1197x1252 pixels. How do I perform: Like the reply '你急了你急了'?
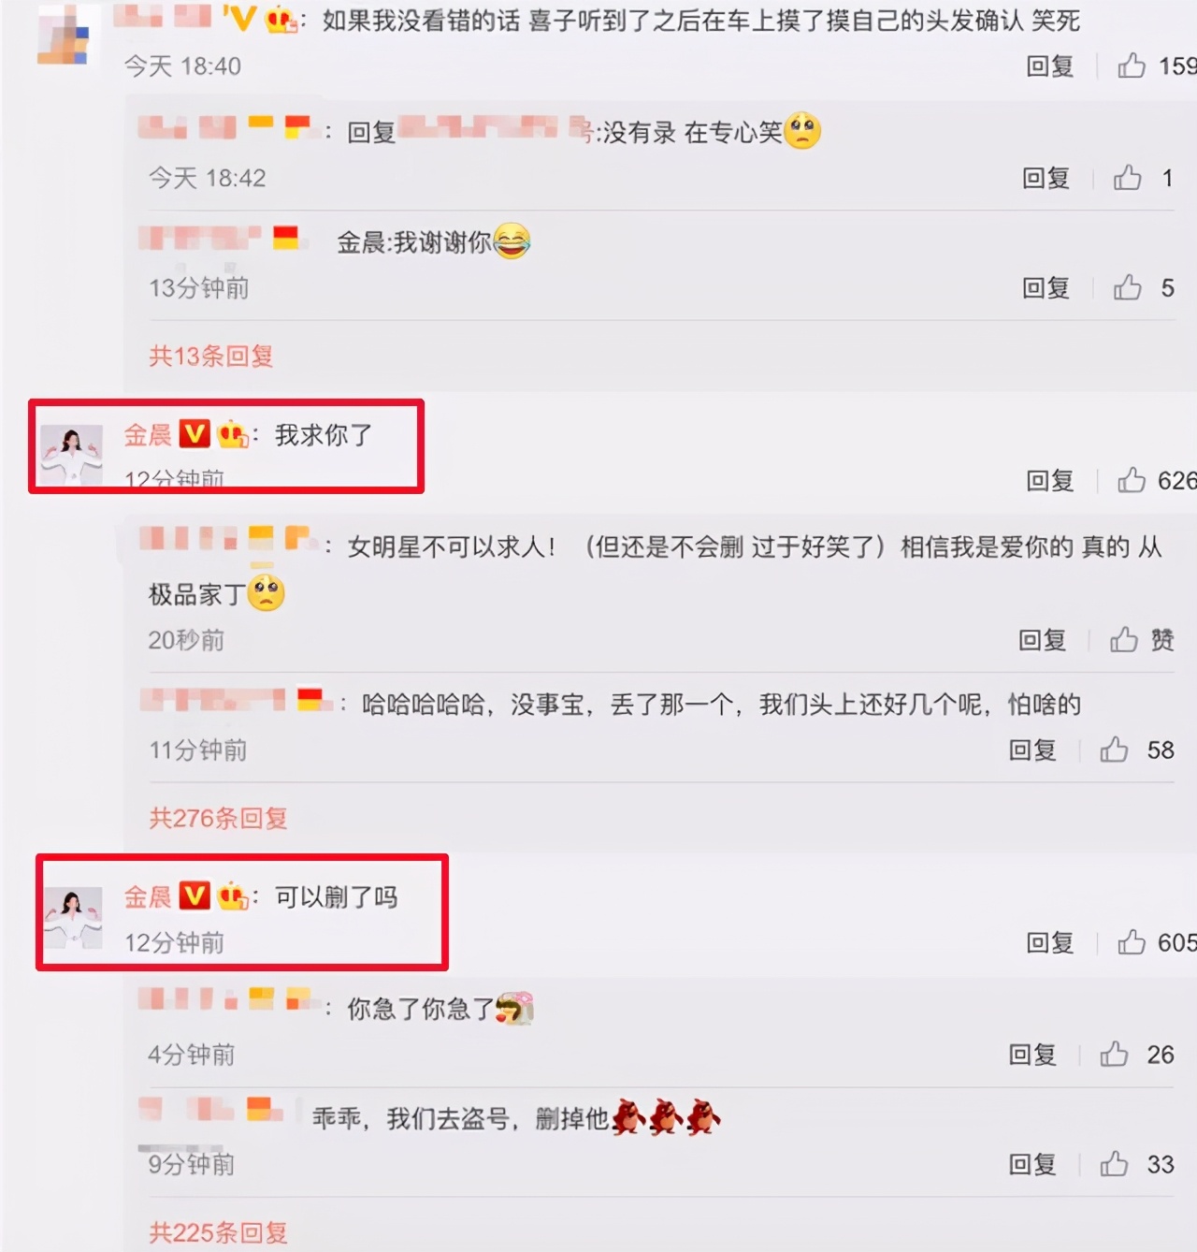(x=1114, y=1054)
